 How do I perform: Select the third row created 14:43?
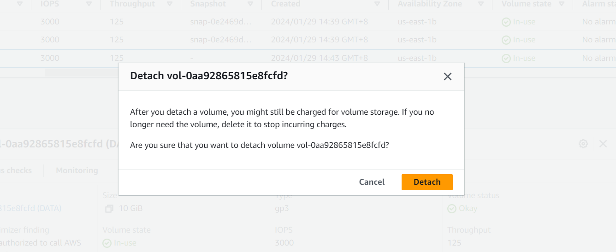319,58
